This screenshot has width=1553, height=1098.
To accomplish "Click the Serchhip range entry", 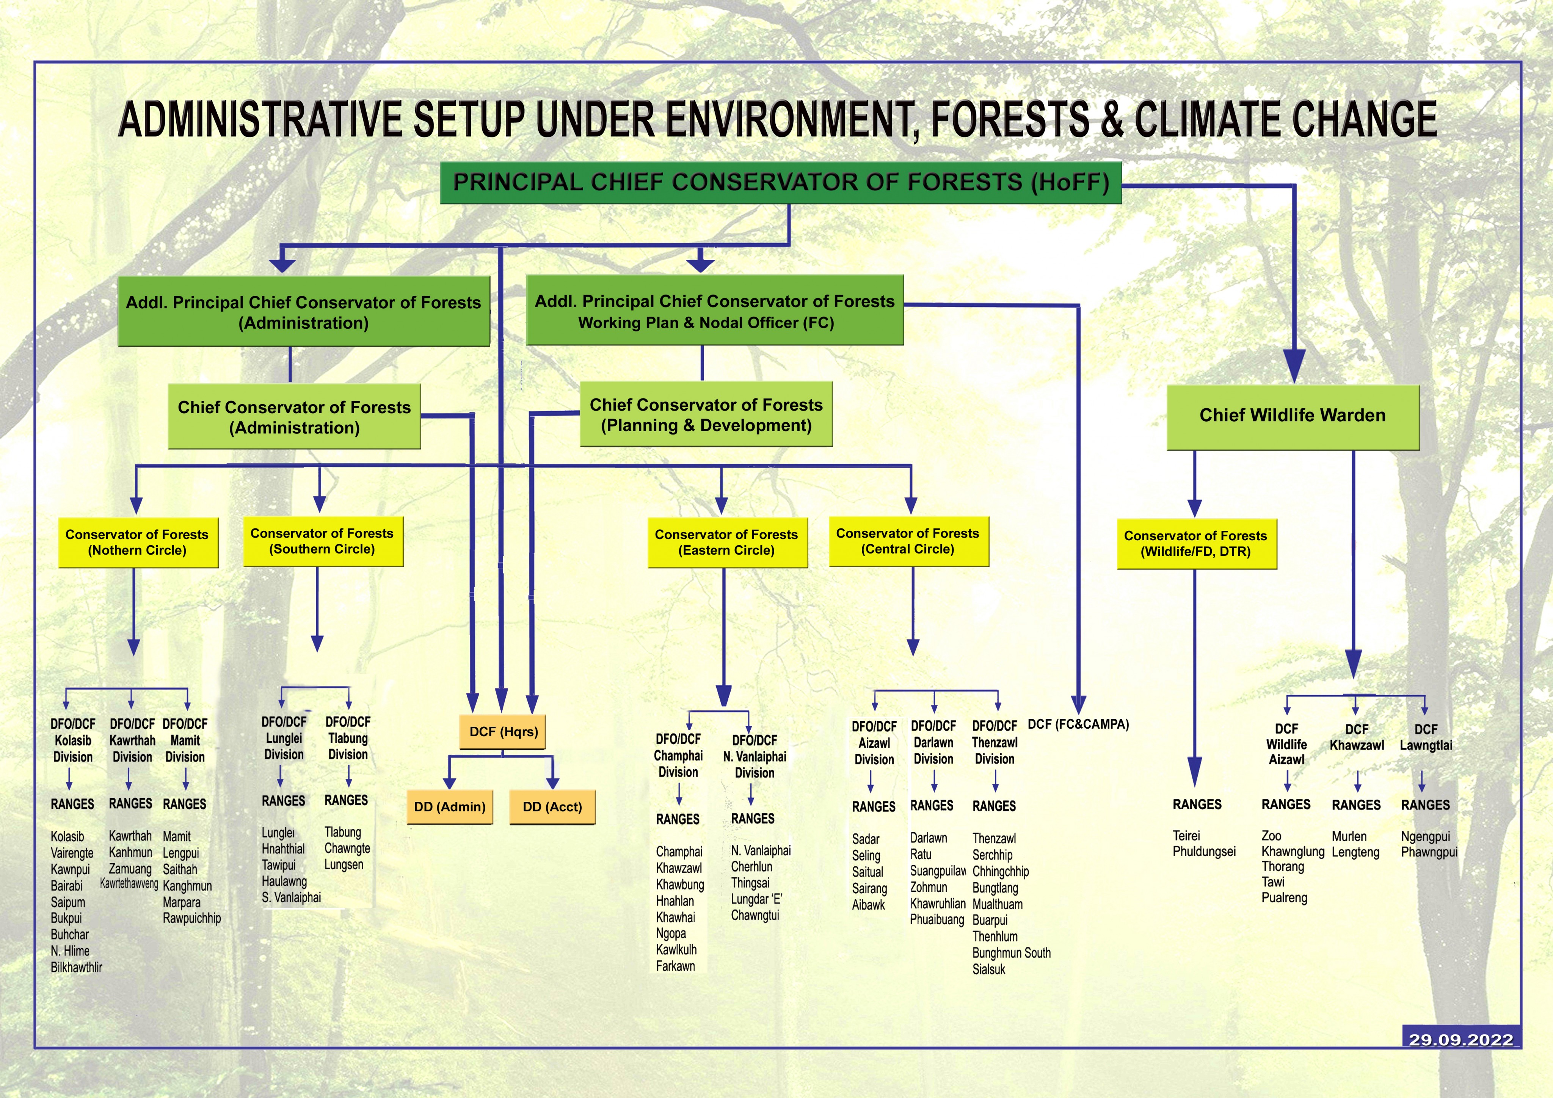I will click(992, 855).
